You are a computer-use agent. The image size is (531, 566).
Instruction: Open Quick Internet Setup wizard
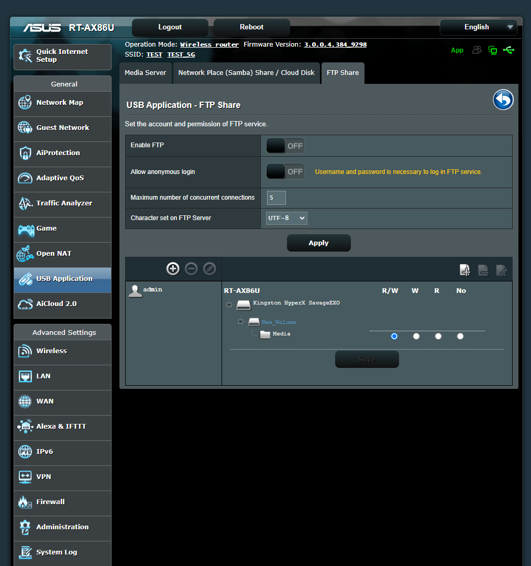62,57
